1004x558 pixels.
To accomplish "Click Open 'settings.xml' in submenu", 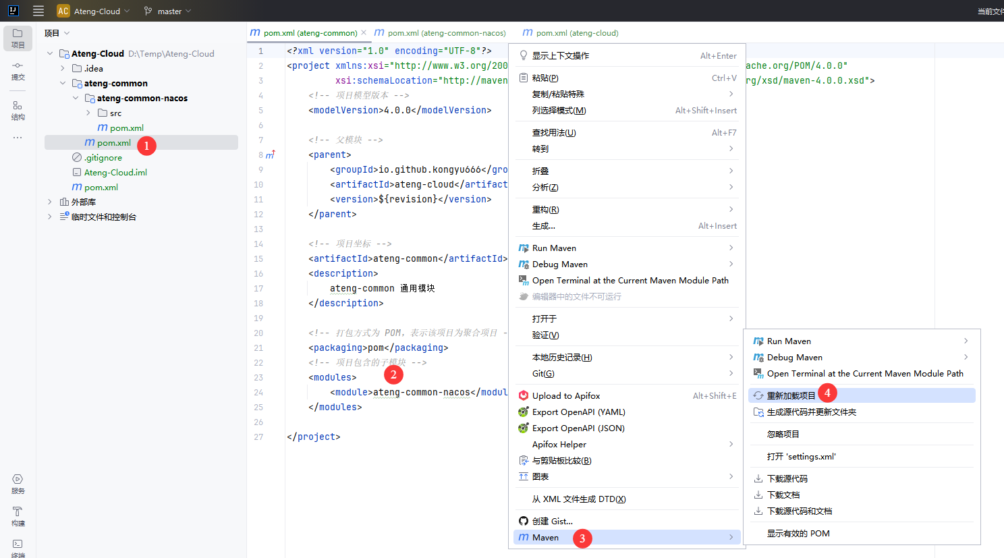I will (x=801, y=457).
